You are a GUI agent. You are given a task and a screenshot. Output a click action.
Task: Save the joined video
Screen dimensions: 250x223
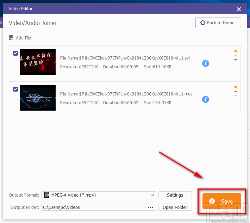[x=221, y=201]
